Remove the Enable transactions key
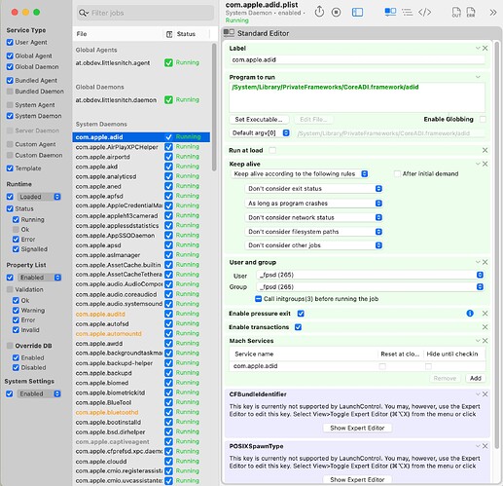 pos(485,327)
